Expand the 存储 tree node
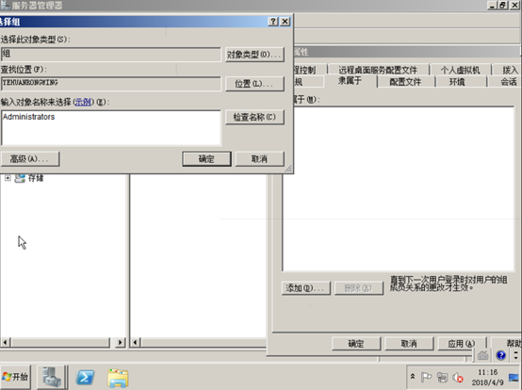This screenshot has height=390, width=522. tap(8, 178)
